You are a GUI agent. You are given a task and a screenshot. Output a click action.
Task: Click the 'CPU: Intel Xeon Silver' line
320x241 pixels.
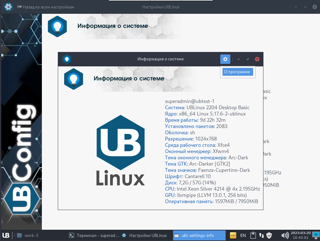click(212, 189)
